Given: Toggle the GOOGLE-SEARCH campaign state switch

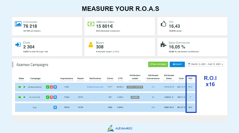Looking at the screenshot, I should (20, 87).
